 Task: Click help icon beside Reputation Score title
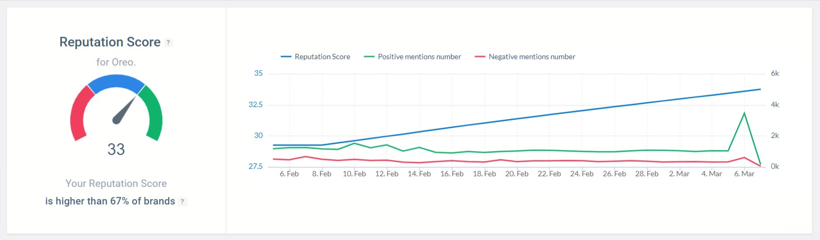pyautogui.click(x=168, y=43)
